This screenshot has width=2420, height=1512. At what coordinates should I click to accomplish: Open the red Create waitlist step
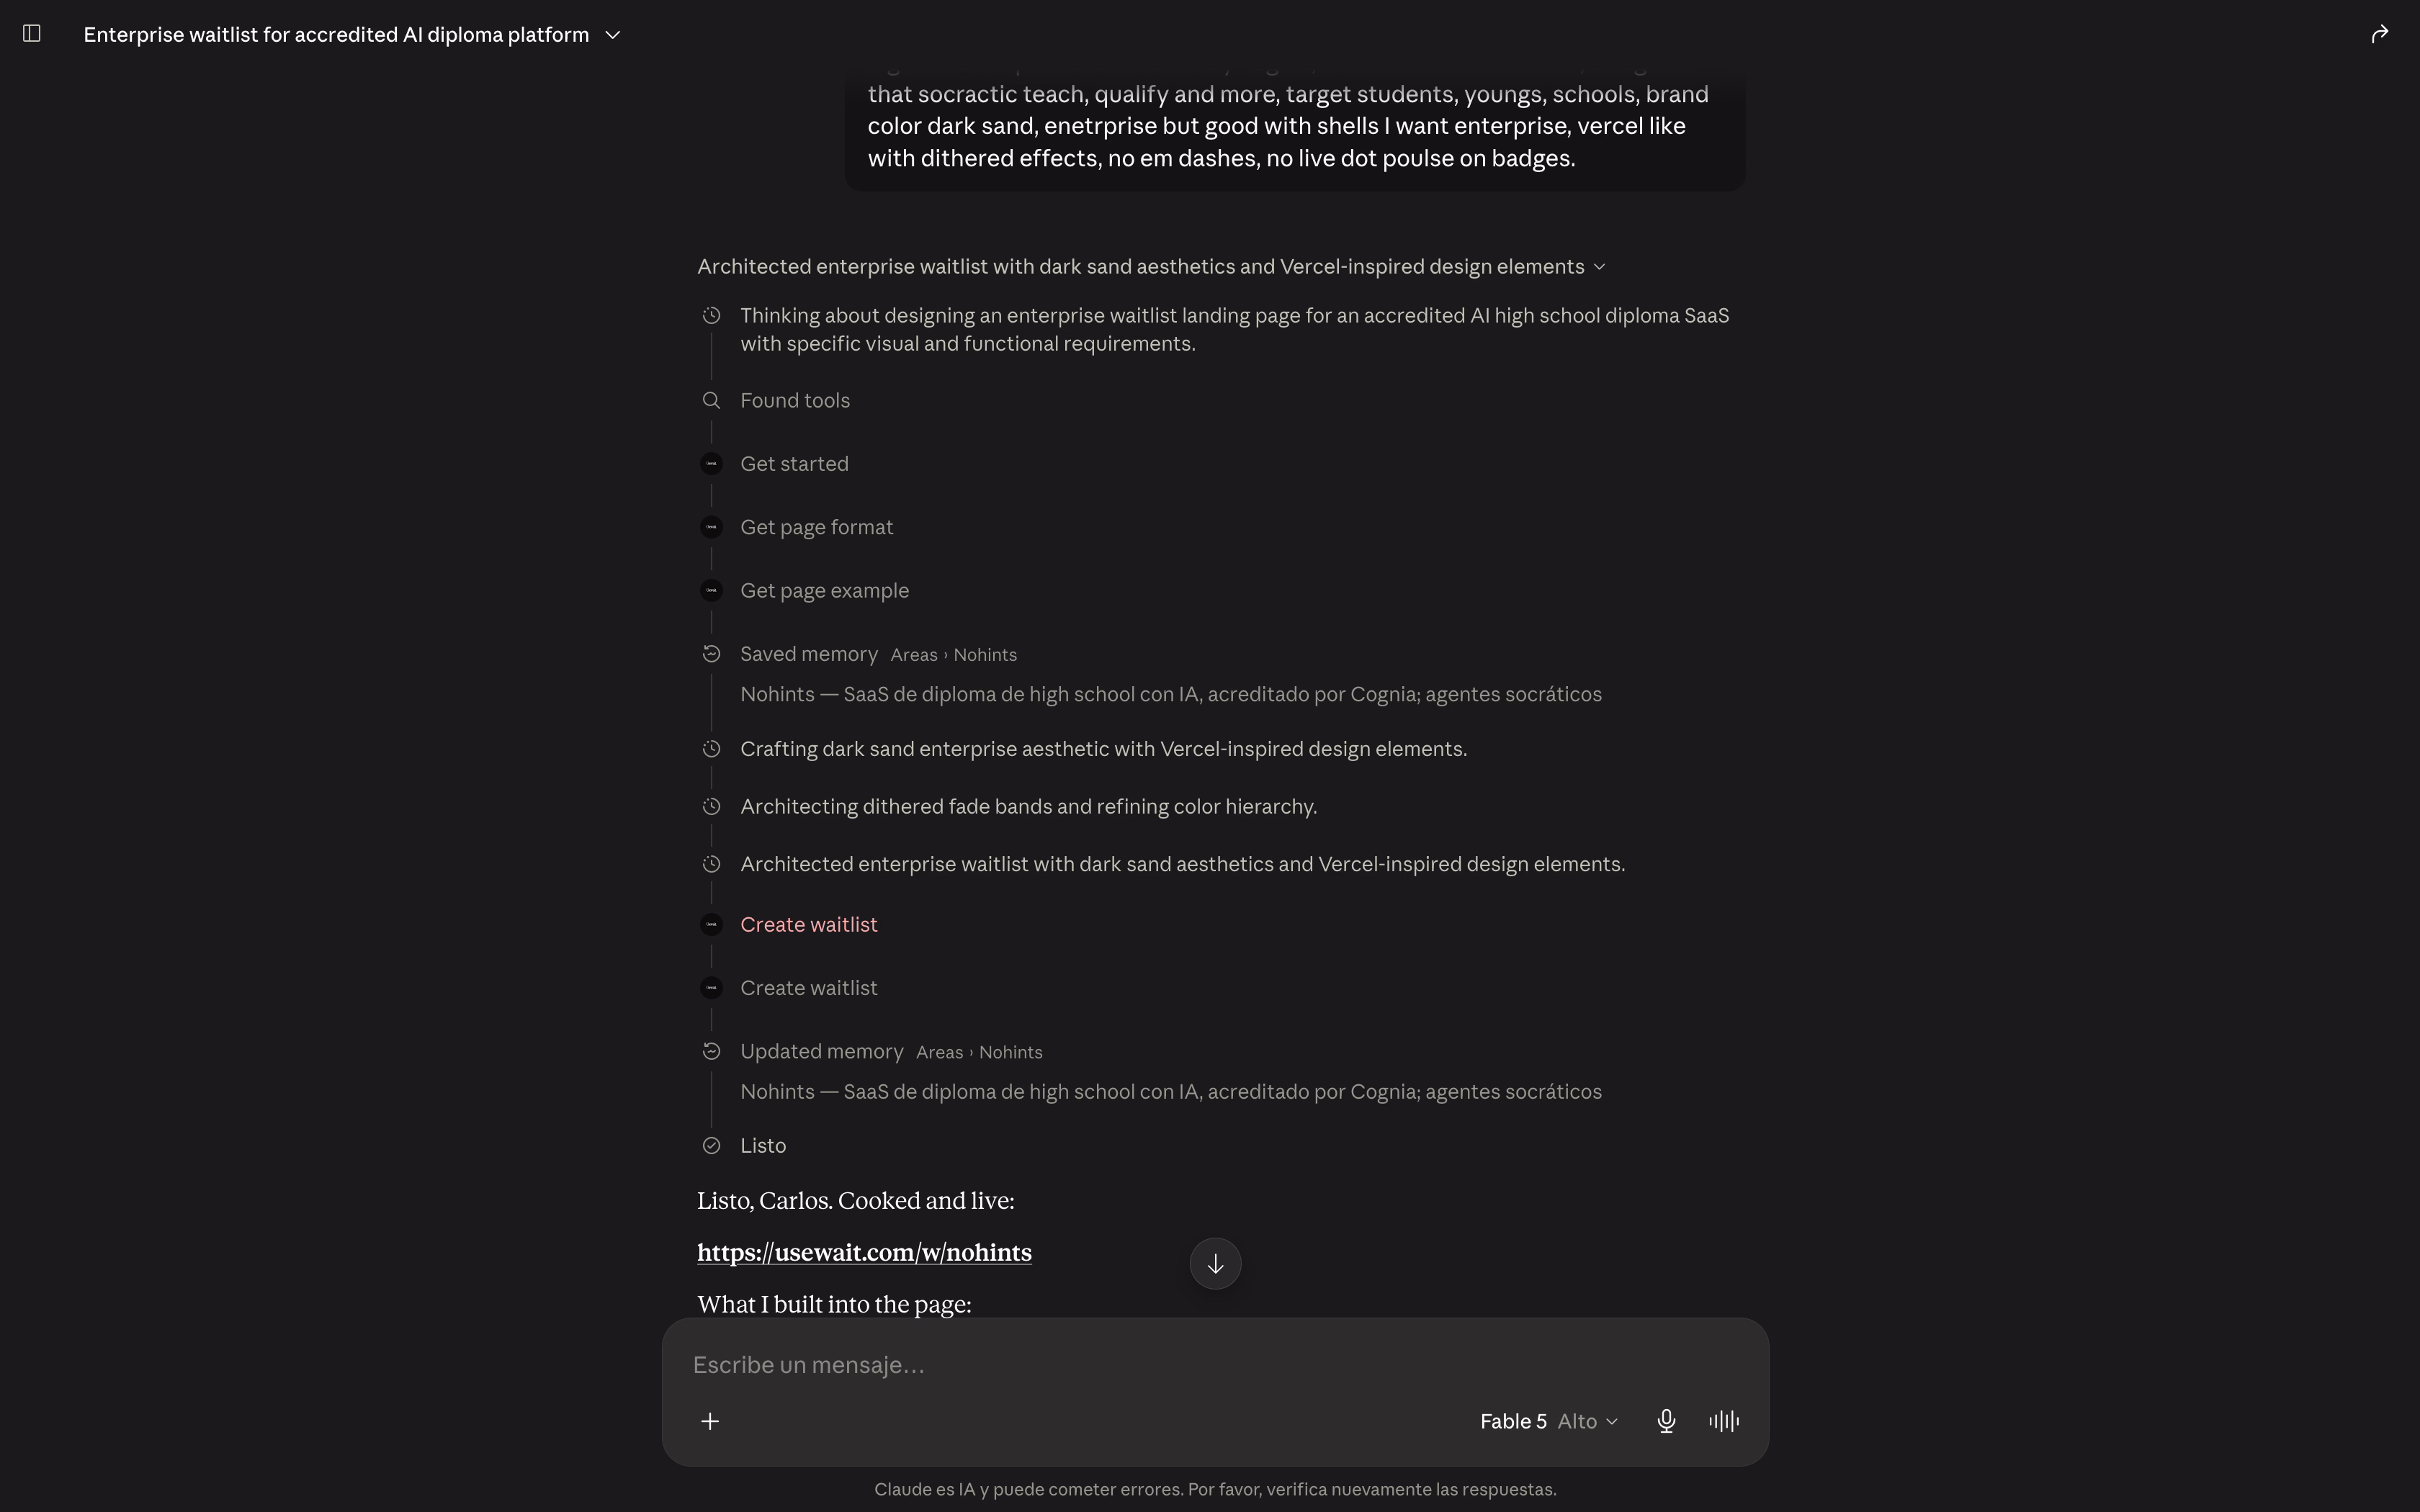pos(809,925)
